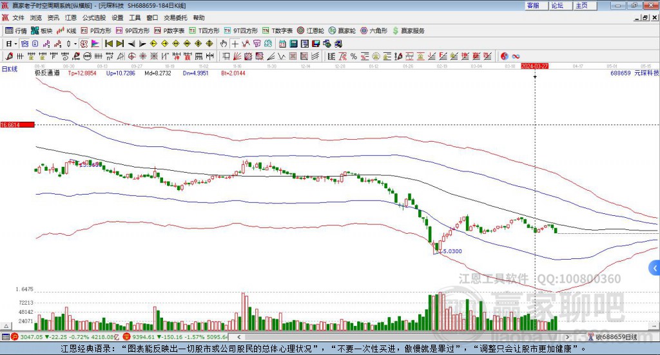Open the P四方形 tool
The height and width of the screenshot is (355, 660).
96,31
